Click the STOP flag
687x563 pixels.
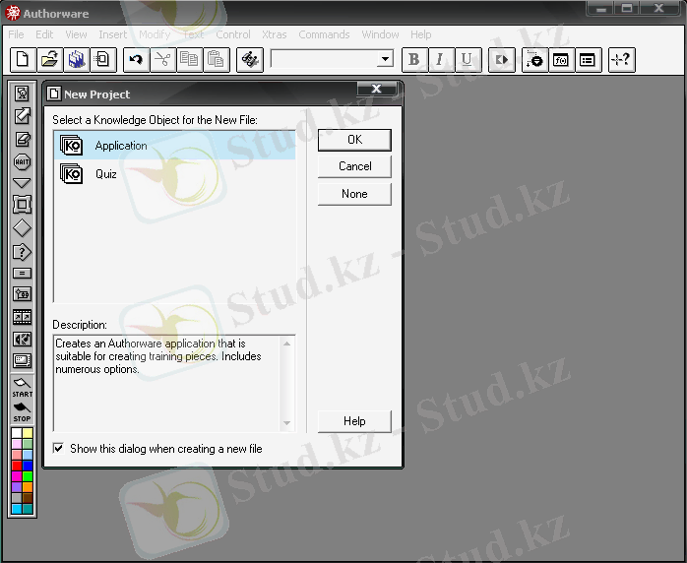click(22, 412)
